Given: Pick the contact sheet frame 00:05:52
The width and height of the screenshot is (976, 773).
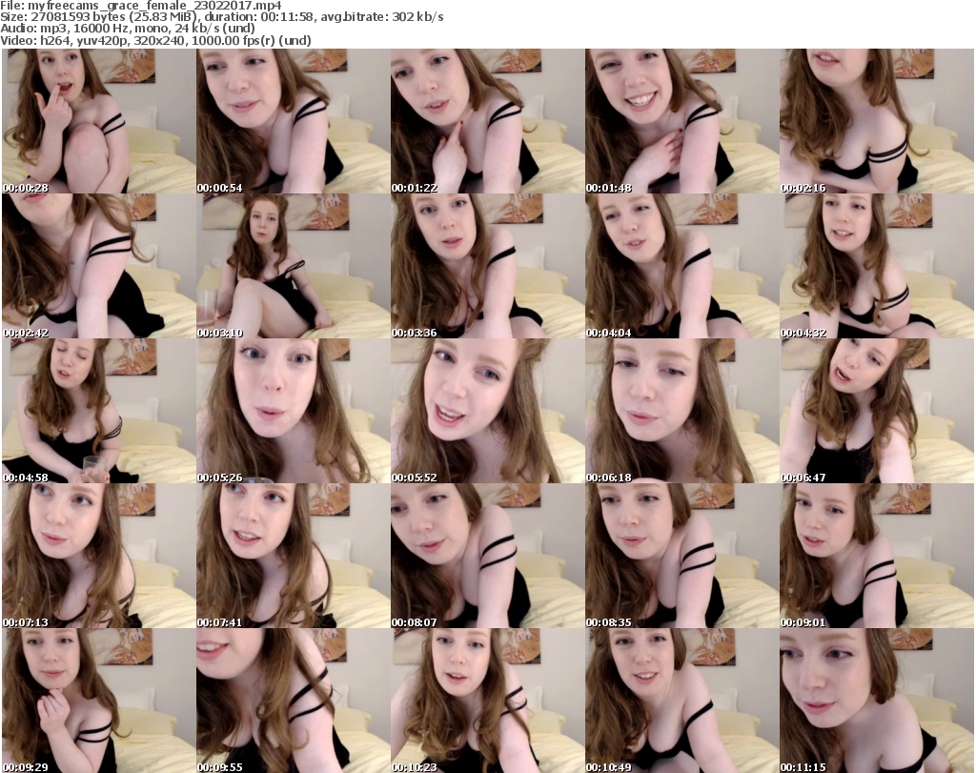Looking at the screenshot, I should point(487,412).
